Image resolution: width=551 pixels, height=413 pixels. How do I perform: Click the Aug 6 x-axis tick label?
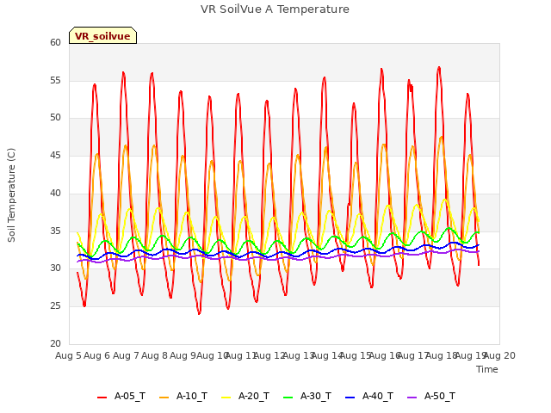click(97, 355)
